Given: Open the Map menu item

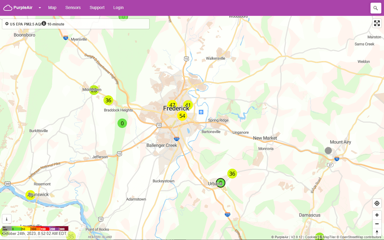Looking at the screenshot, I should pos(52,8).
